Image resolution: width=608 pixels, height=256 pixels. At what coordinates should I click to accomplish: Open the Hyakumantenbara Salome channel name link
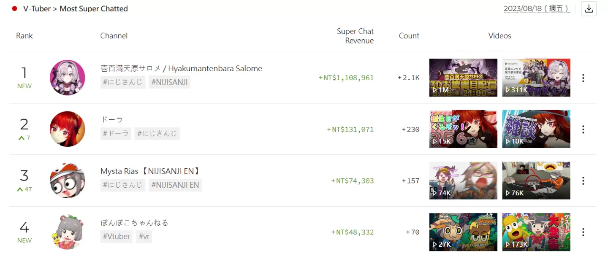(x=181, y=68)
